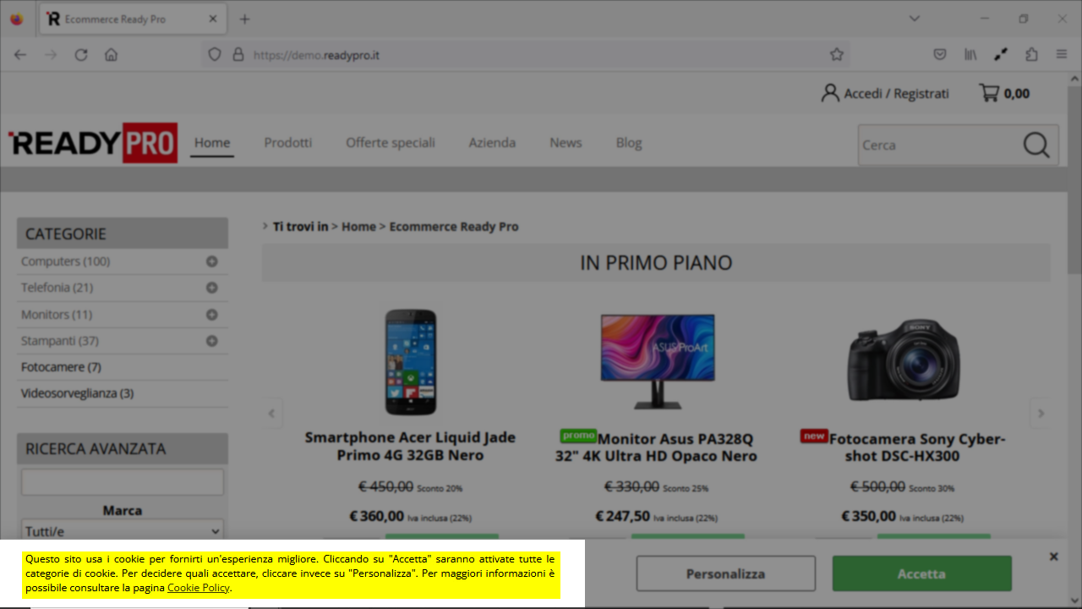Click the eyedropper toolbar icon
The image size is (1082, 609).
point(1001,54)
